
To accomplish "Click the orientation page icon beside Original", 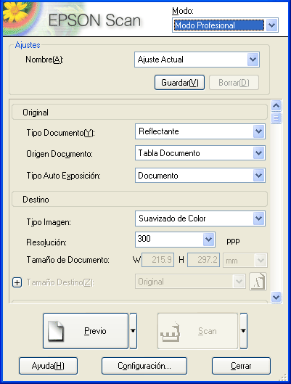I will 258,282.
